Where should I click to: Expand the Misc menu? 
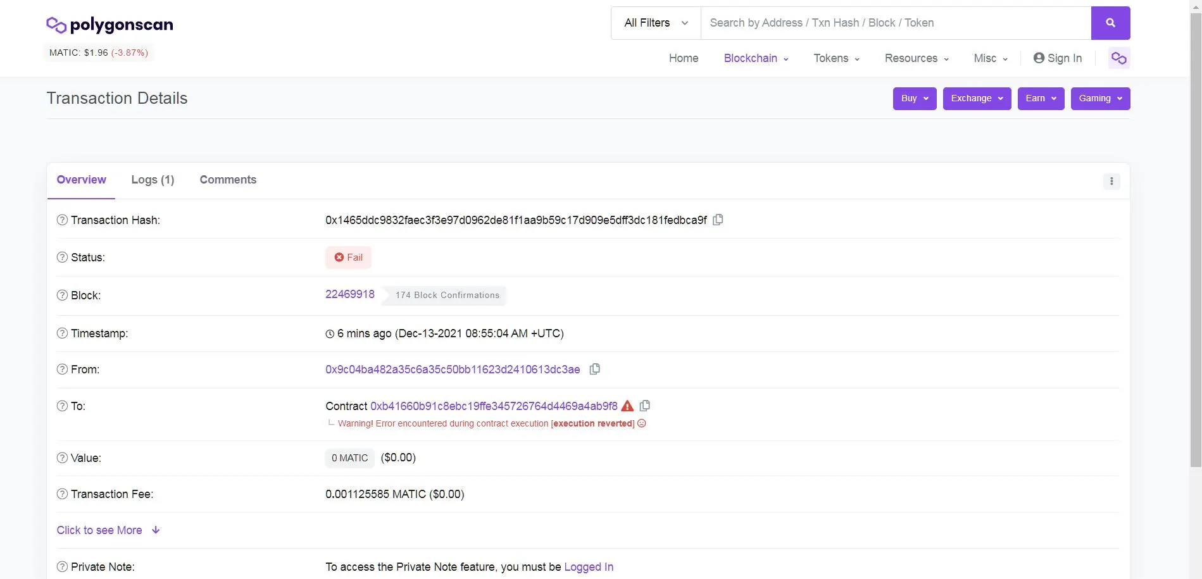(991, 58)
